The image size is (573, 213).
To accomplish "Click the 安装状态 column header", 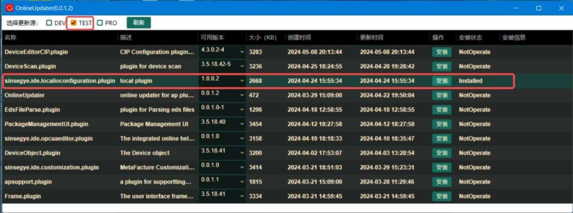I will pos(471,37).
